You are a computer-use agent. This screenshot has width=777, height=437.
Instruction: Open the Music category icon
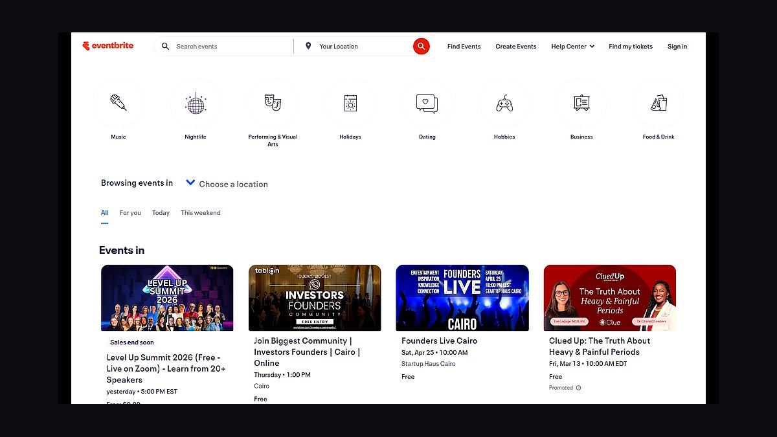118,103
